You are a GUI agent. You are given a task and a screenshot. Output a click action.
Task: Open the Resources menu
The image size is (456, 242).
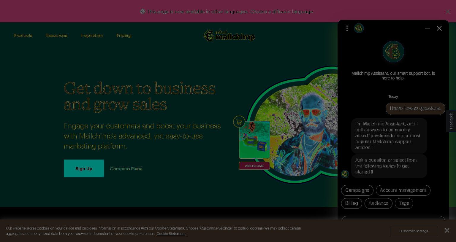[56, 36]
